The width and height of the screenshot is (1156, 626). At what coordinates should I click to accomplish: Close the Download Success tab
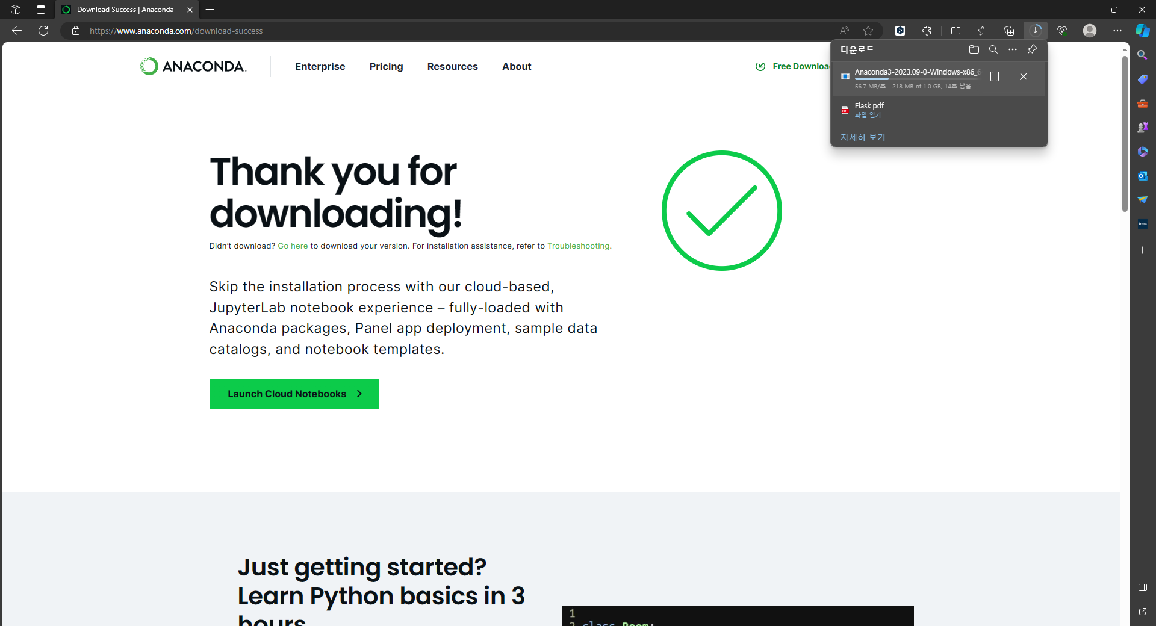coord(190,10)
